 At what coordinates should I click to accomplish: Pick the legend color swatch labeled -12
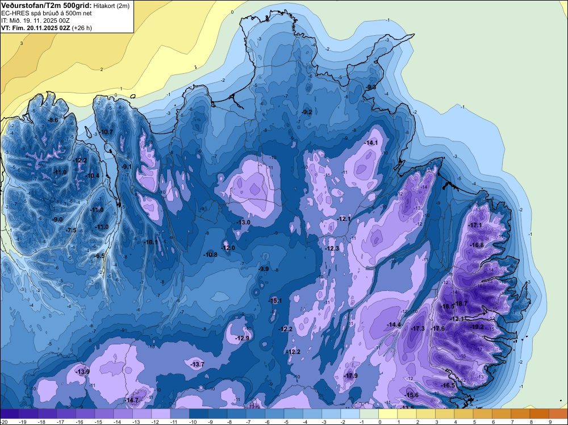(161, 414)
